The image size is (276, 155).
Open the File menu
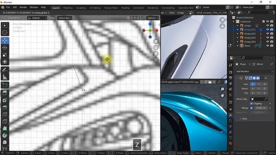click(8, 7)
